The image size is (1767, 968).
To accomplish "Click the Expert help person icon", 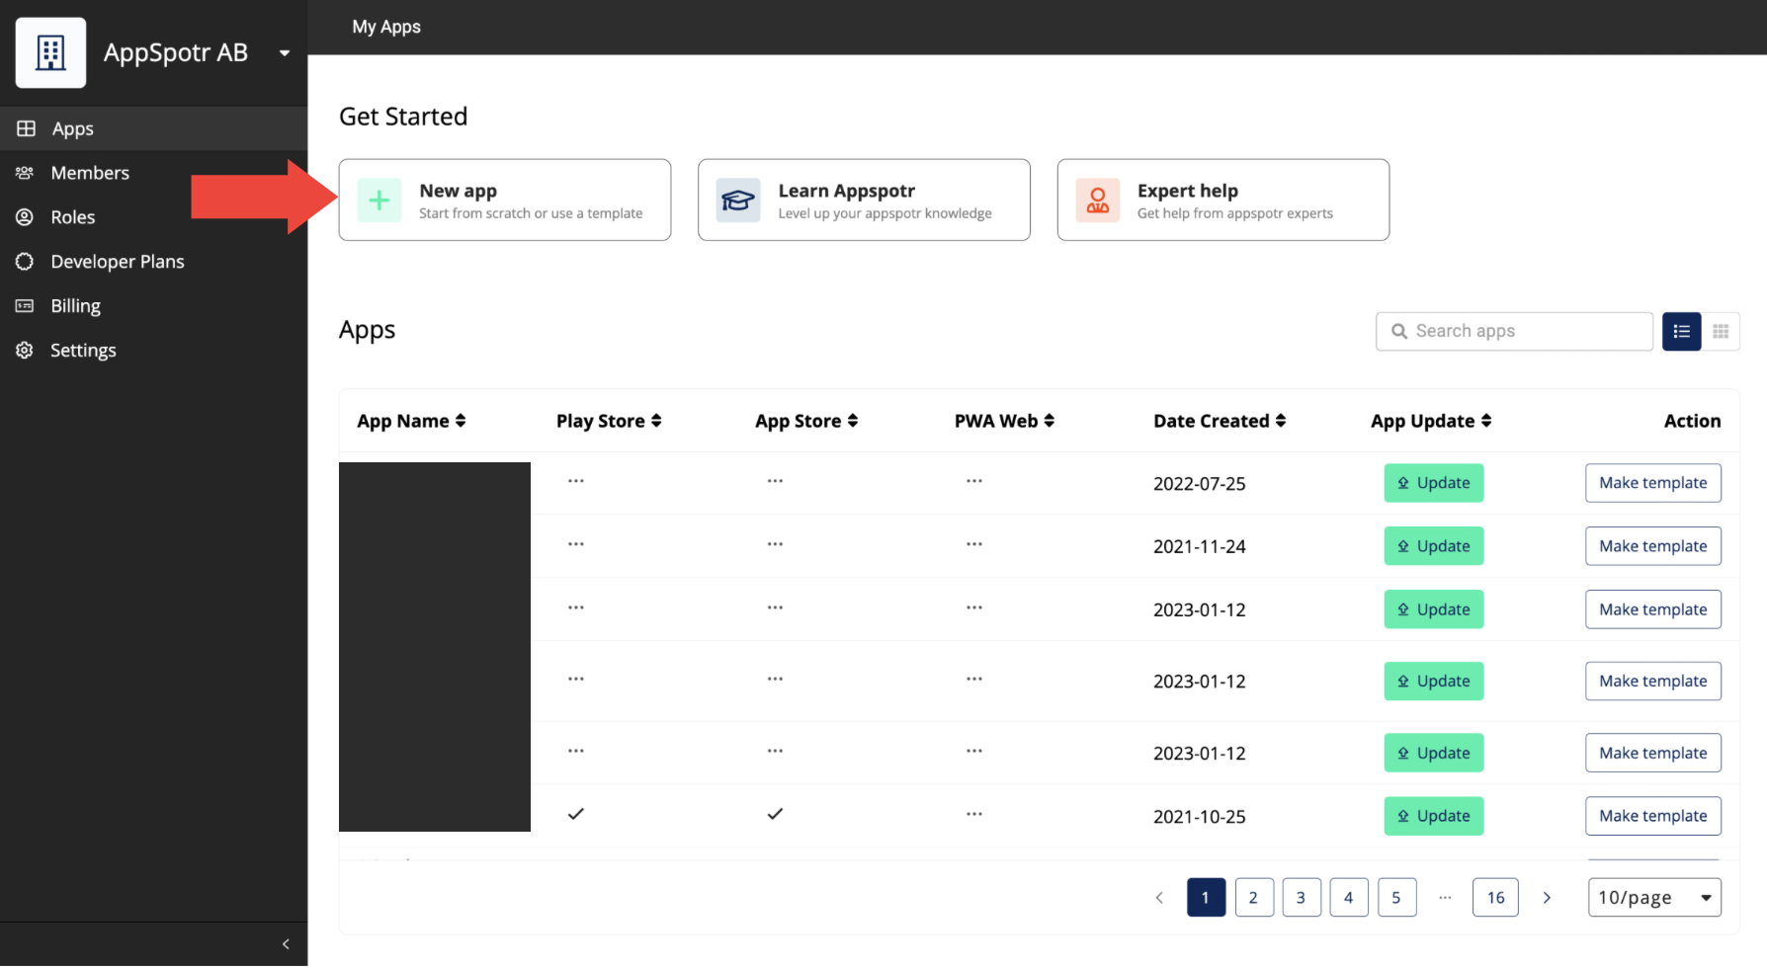I will (1098, 201).
